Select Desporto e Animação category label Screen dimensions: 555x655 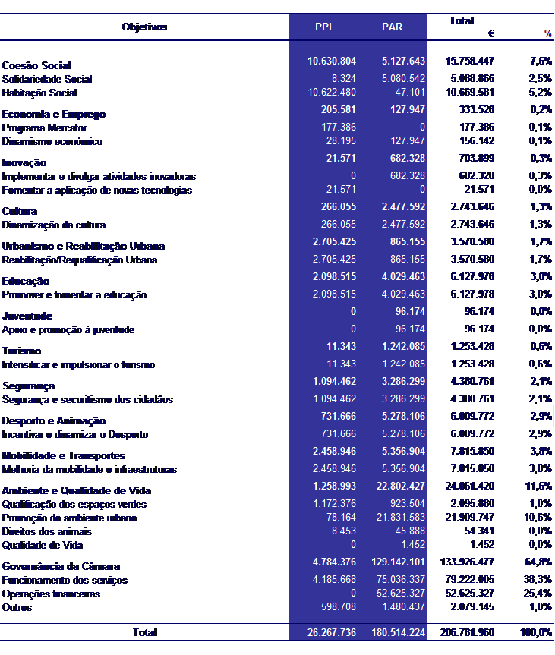[53, 421]
